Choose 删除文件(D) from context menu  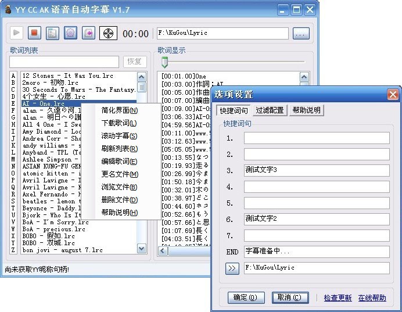click(120, 200)
